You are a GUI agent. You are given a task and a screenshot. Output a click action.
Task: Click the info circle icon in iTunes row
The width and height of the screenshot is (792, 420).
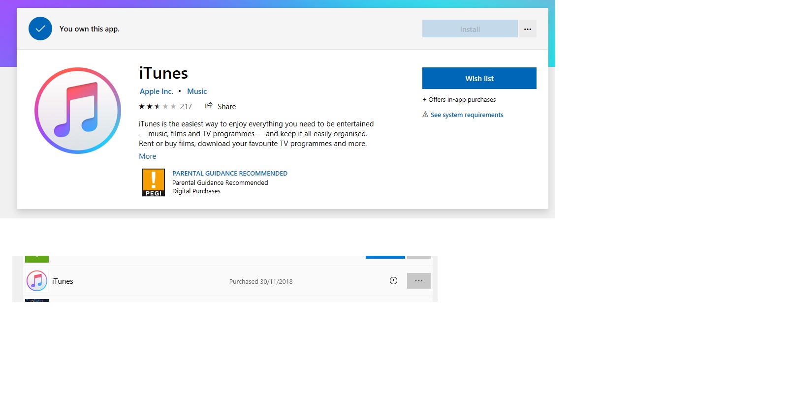point(393,281)
